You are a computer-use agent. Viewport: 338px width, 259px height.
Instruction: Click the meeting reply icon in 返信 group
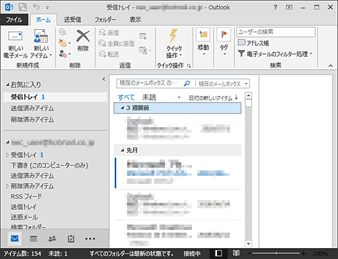(x=143, y=36)
